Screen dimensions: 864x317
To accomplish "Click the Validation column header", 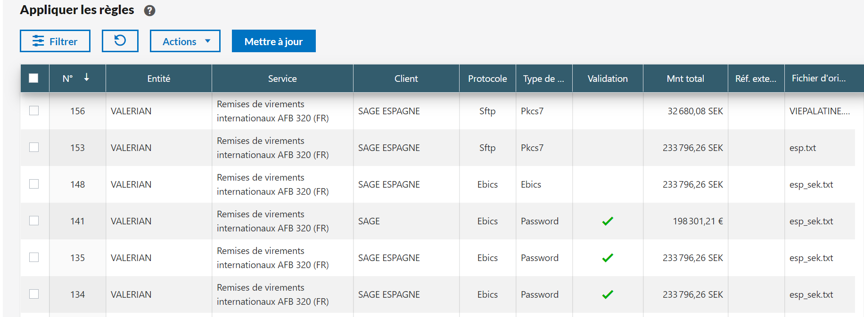I will pos(607,79).
